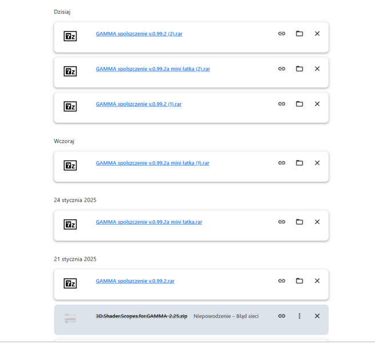
Task: Open folder for GAMMA spolszczenie v.0.99.2.rar
Action: (299, 281)
